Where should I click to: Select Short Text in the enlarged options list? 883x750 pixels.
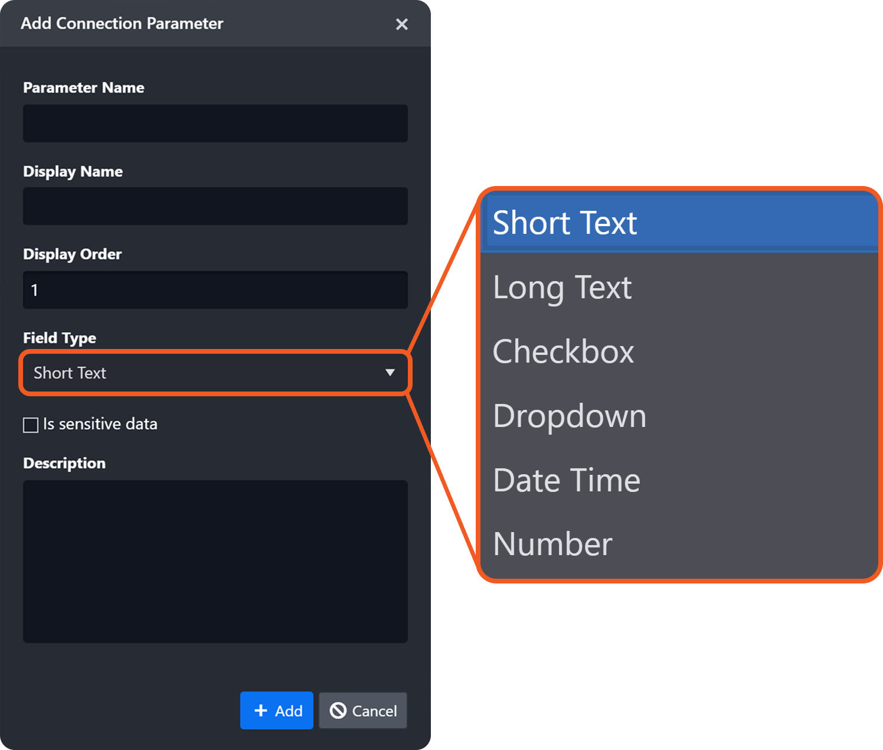pos(679,223)
